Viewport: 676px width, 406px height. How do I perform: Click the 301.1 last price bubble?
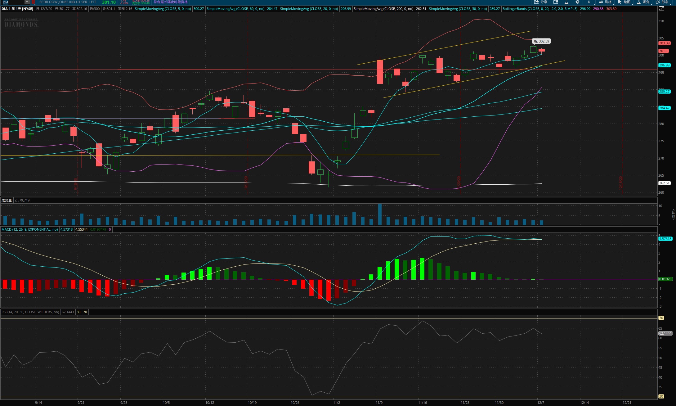pos(663,51)
